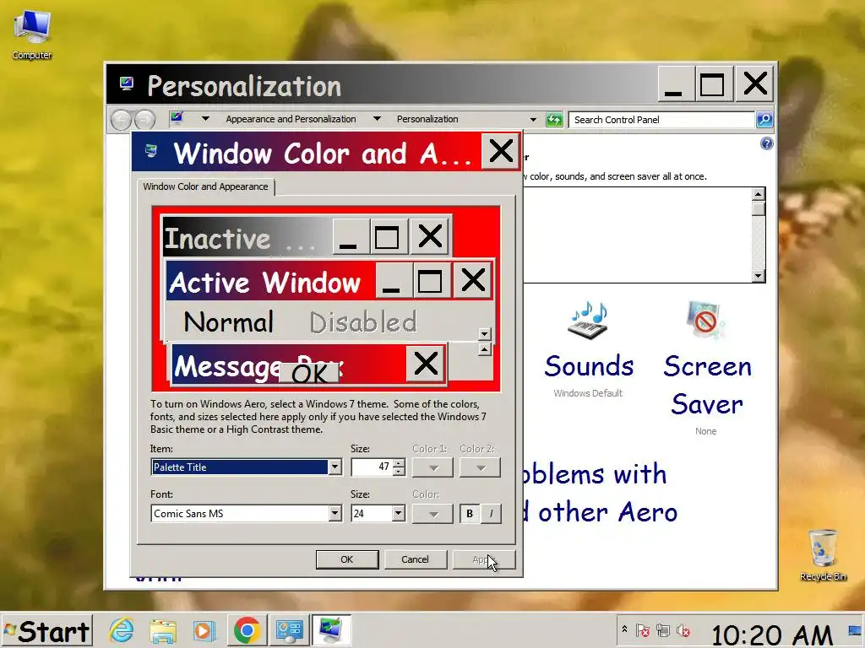Launch Windows Media Player from taskbar

204,630
